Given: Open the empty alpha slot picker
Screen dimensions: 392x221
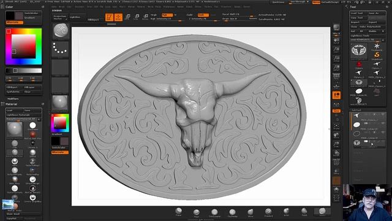Looking at the screenshot, I should [x=60, y=67].
